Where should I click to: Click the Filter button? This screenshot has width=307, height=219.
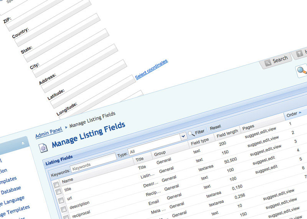[200, 132]
